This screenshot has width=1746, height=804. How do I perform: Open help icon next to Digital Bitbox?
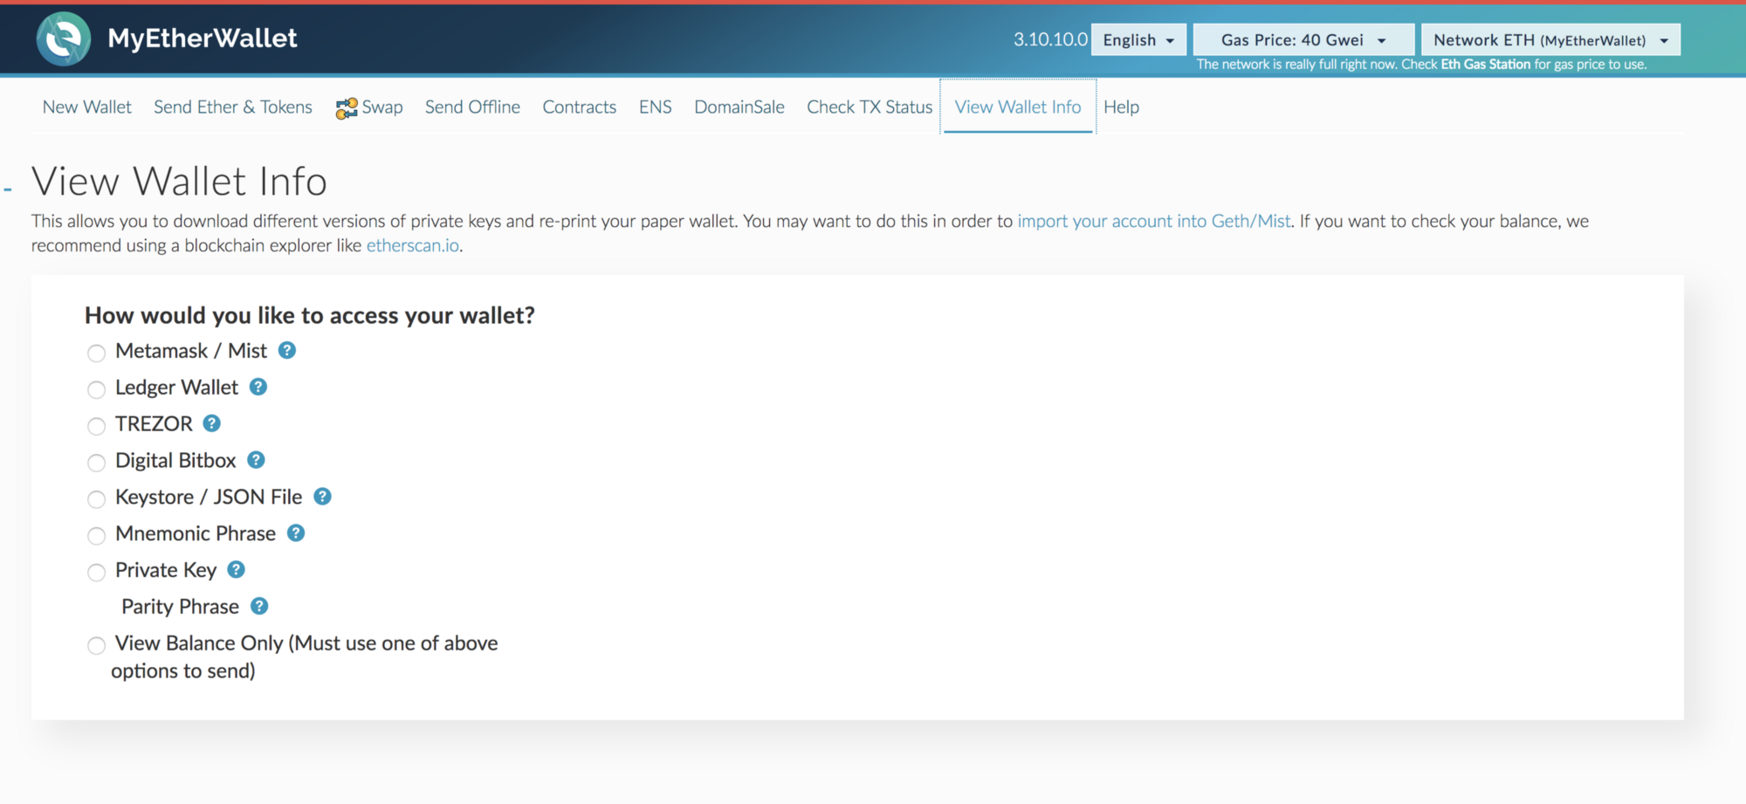[256, 460]
